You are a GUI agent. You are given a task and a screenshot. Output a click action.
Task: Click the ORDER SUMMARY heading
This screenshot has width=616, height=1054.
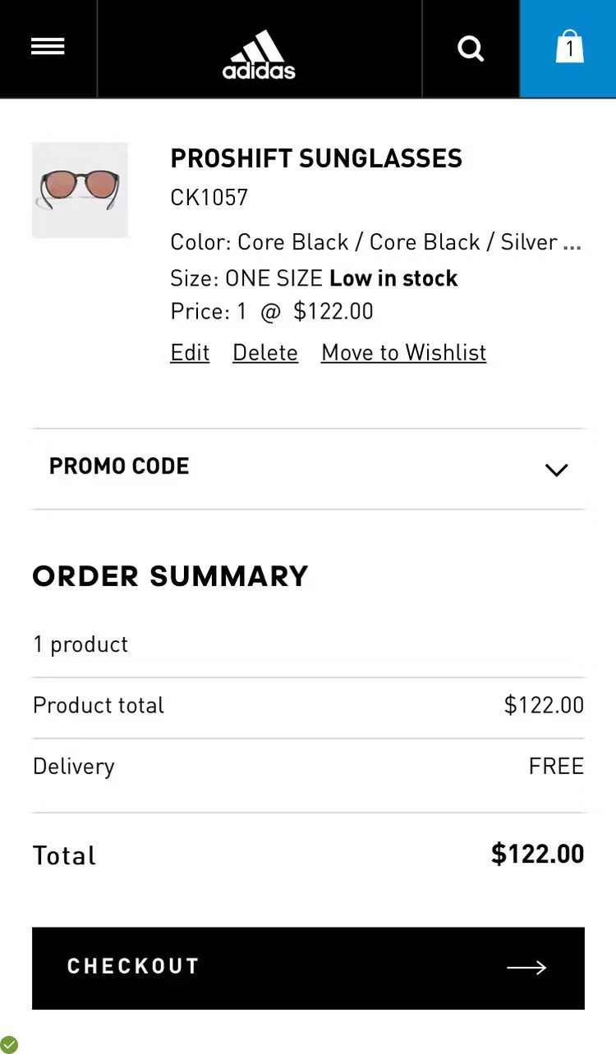point(170,576)
